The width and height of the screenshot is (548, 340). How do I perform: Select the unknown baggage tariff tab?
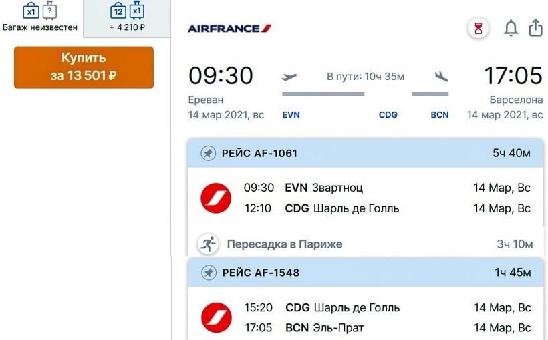pyautogui.click(x=40, y=18)
